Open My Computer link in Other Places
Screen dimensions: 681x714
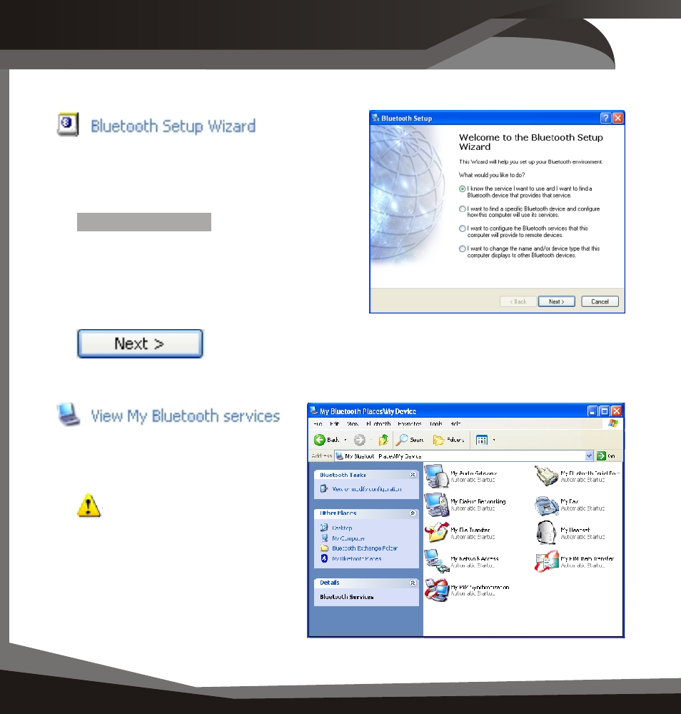pyautogui.click(x=348, y=538)
